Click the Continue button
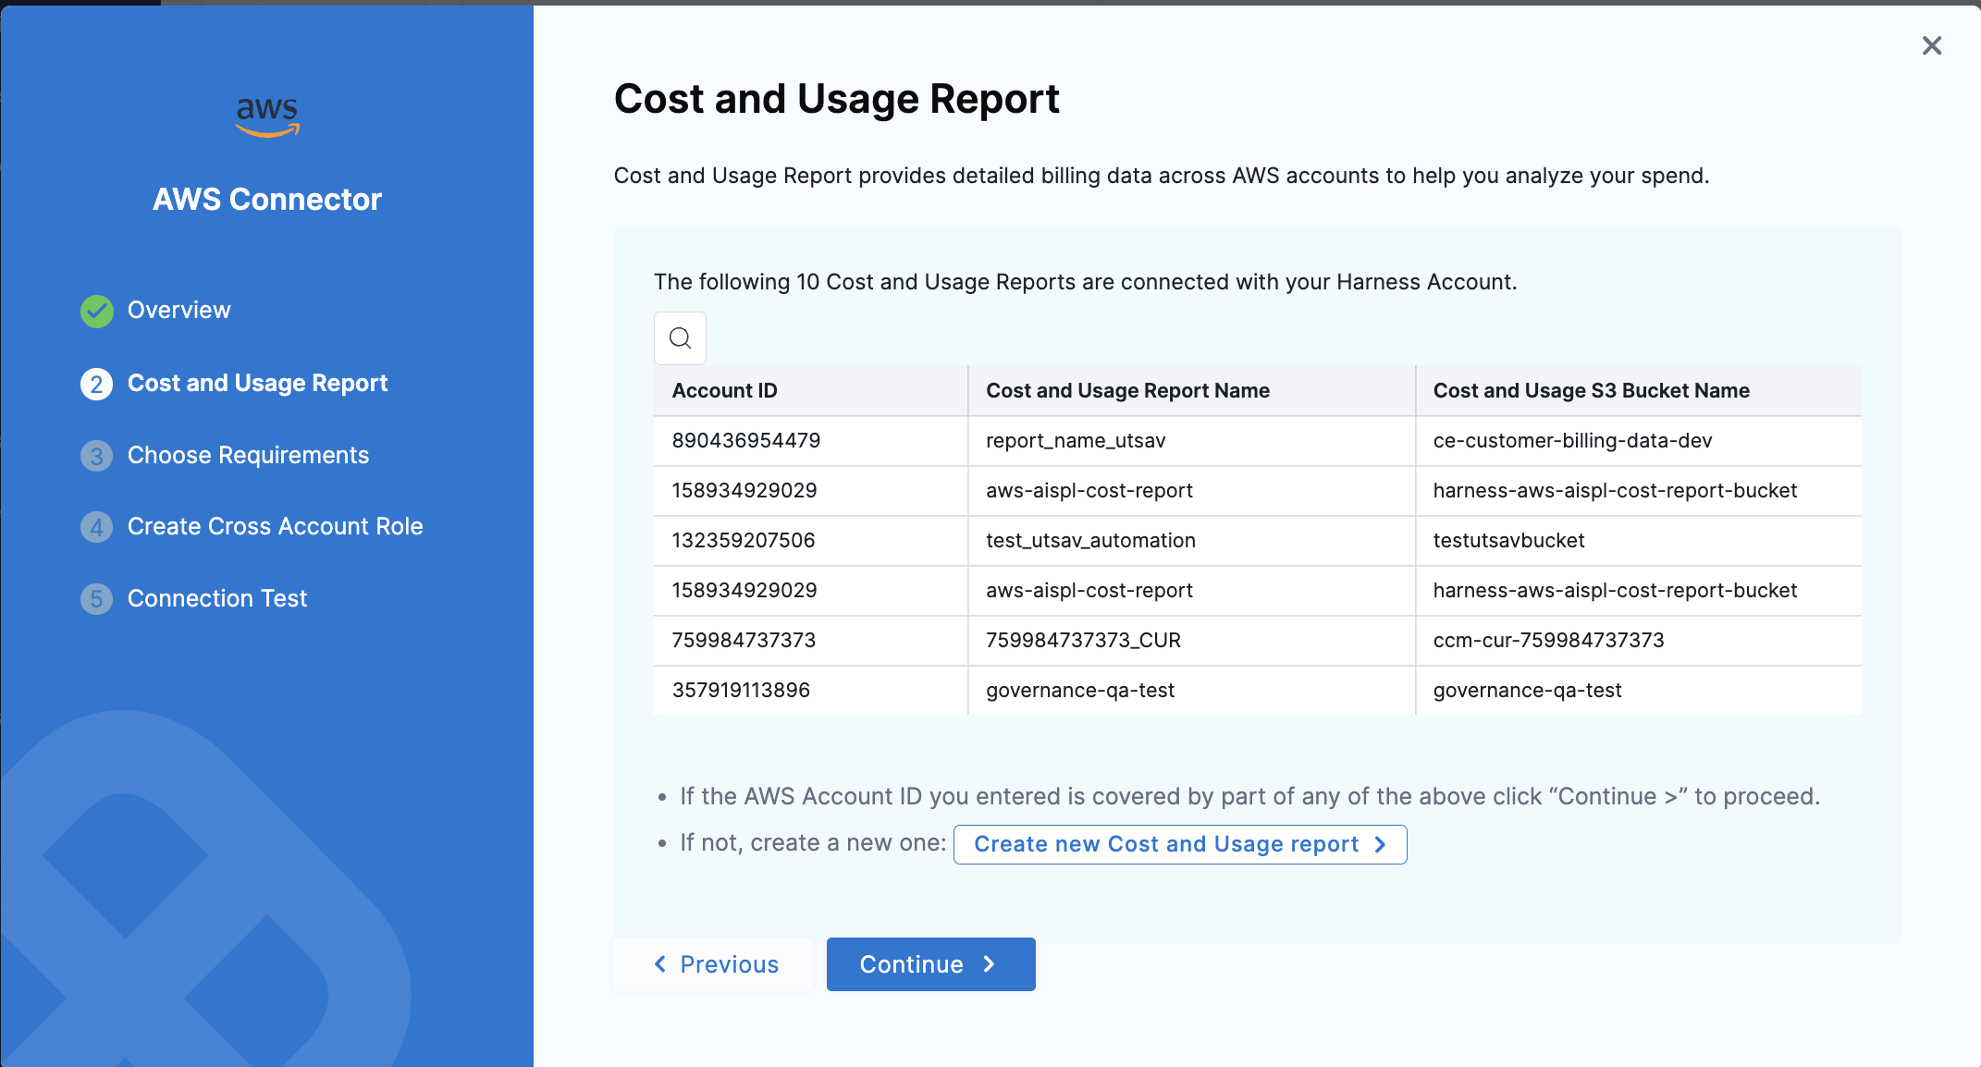Viewport: 1981px width, 1067px height. pos(930,964)
